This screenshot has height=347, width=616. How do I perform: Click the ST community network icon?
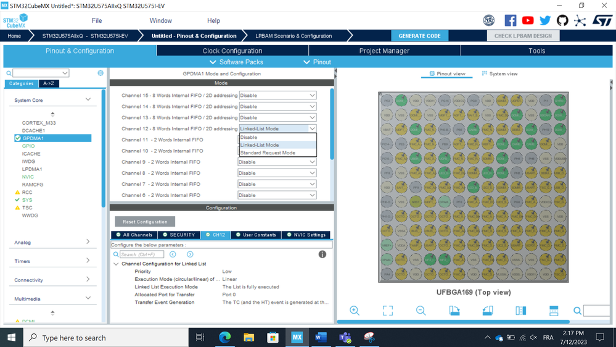tap(580, 20)
